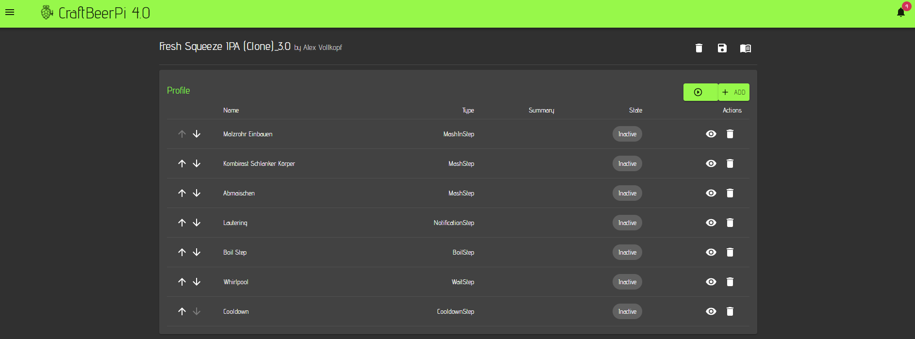Move the Cooldown step up
The height and width of the screenshot is (339, 915).
[182, 311]
